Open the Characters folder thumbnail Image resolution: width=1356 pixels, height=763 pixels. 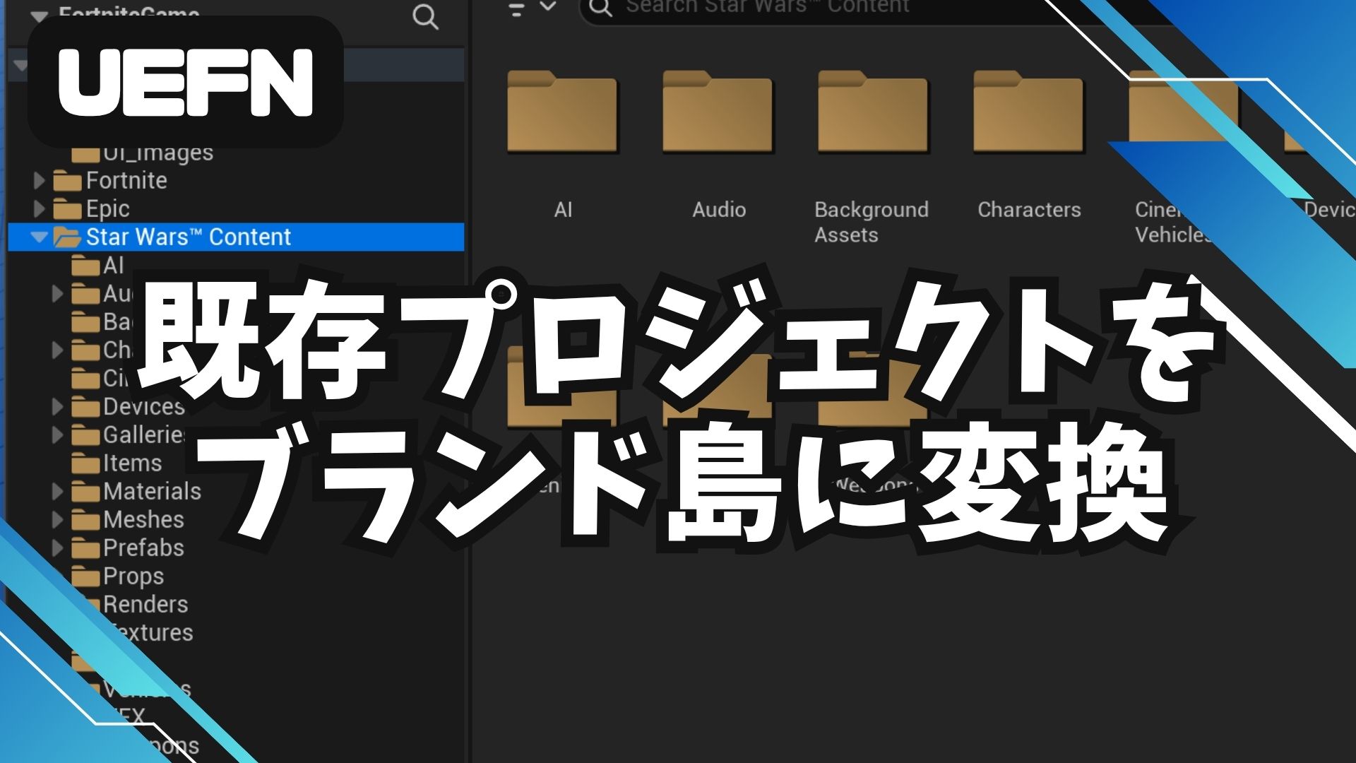click(x=1028, y=113)
